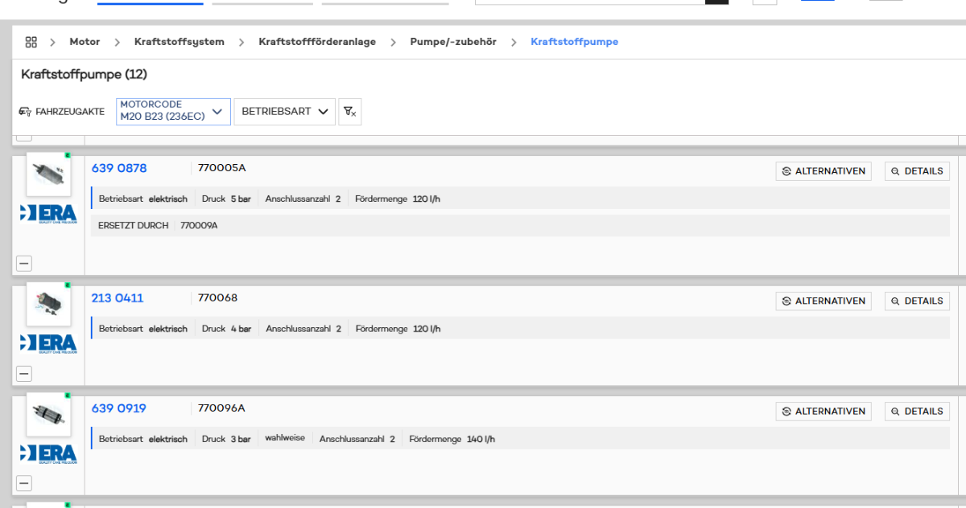This screenshot has width=966, height=508.
Task: Collapse the 639 0878 article row
Action: tap(24, 263)
